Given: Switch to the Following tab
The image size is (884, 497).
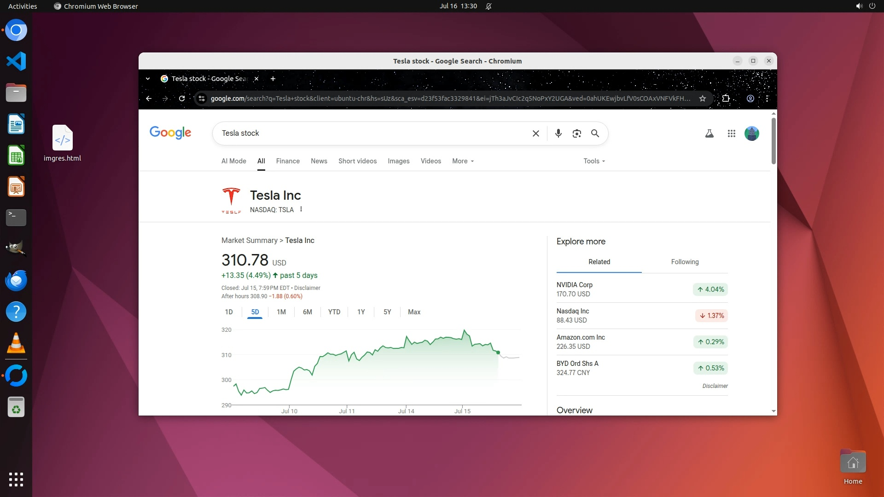Looking at the screenshot, I should point(685,262).
